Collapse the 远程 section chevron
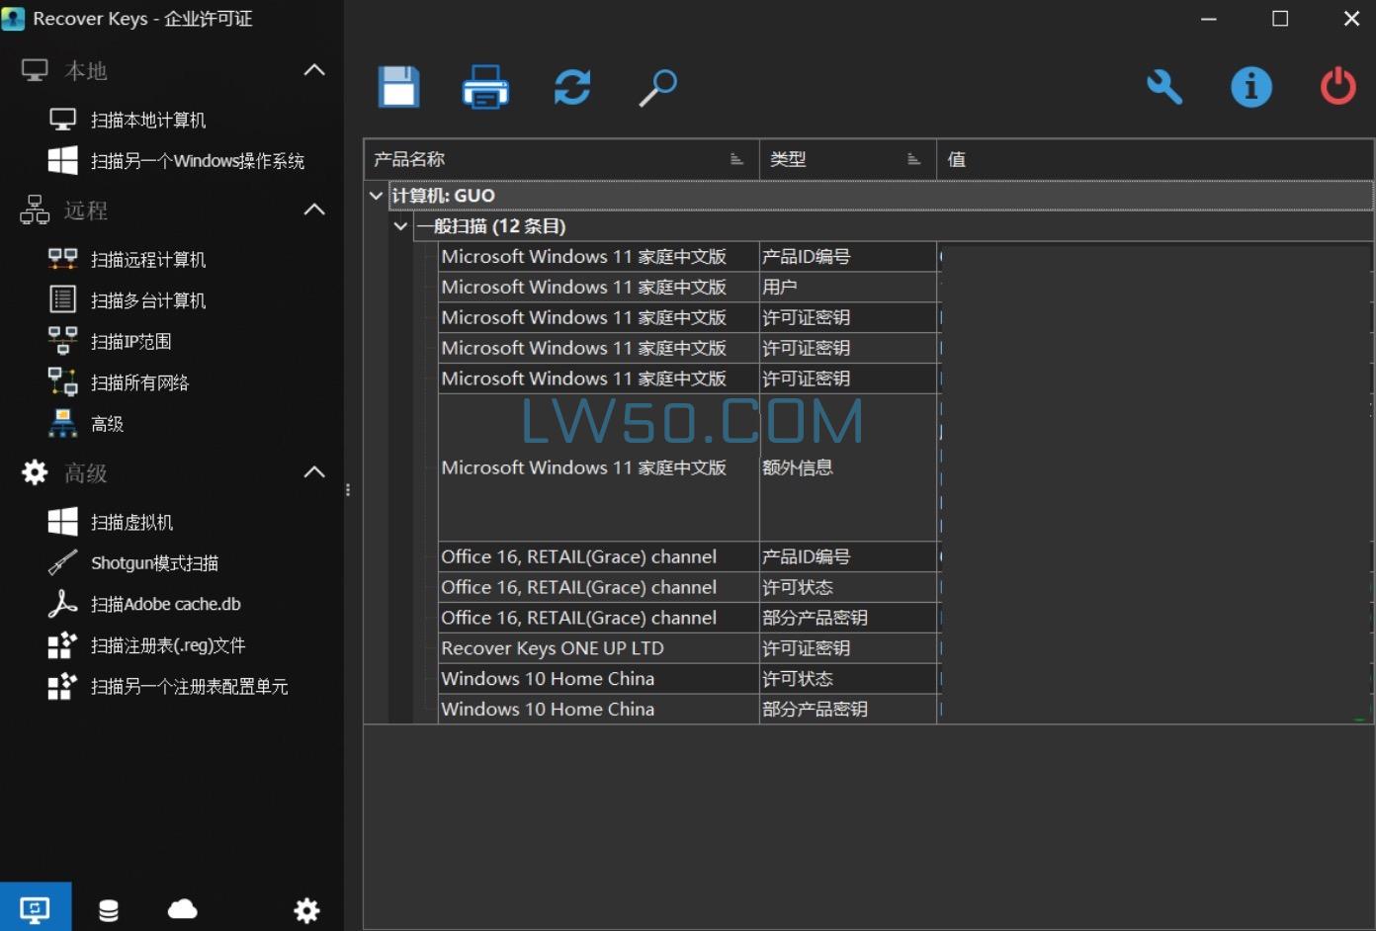The image size is (1376, 931). pyautogui.click(x=314, y=210)
